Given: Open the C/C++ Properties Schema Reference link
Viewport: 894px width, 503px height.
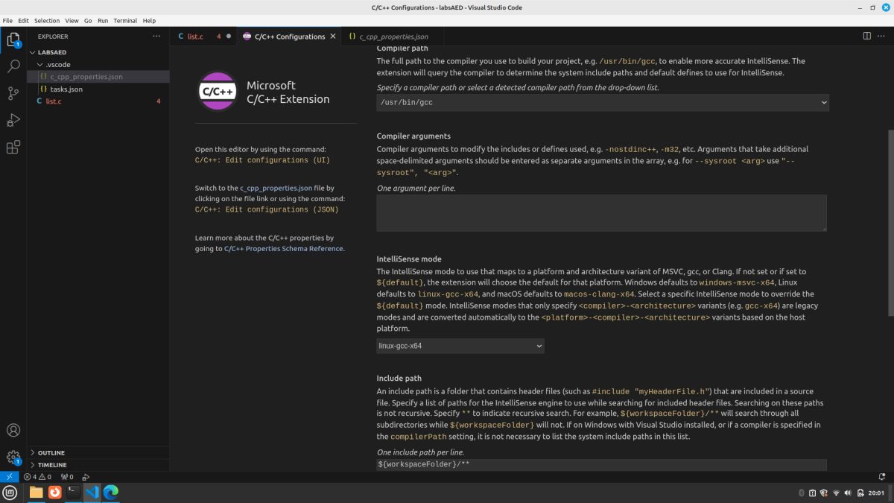Looking at the screenshot, I should pyautogui.click(x=283, y=249).
